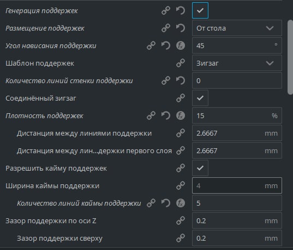Viewport: 293px width, 250px height.
Task: Reset Генерация поддержек to default
Action: pos(181,10)
